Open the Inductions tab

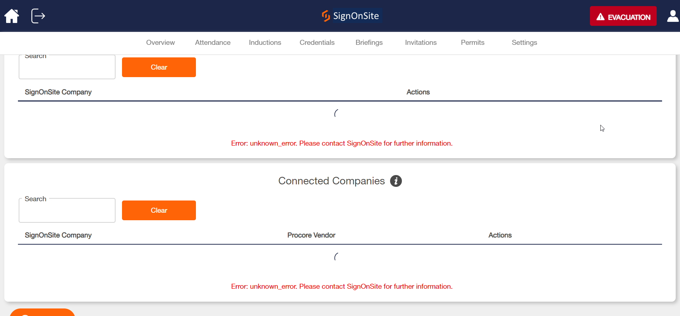coord(265,42)
